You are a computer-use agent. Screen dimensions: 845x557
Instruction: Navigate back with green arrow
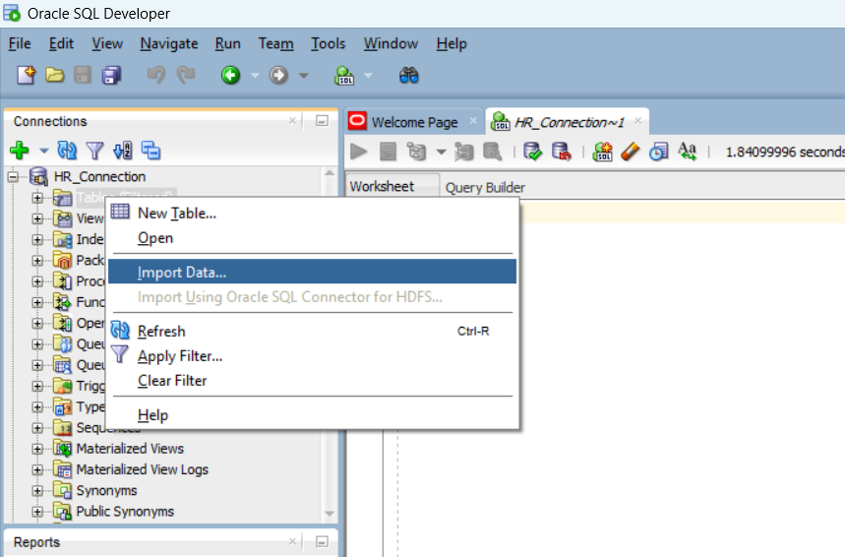point(230,75)
